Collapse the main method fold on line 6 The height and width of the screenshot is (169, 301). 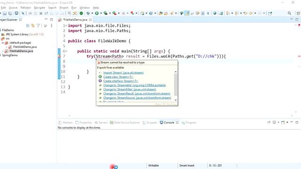[66, 51]
